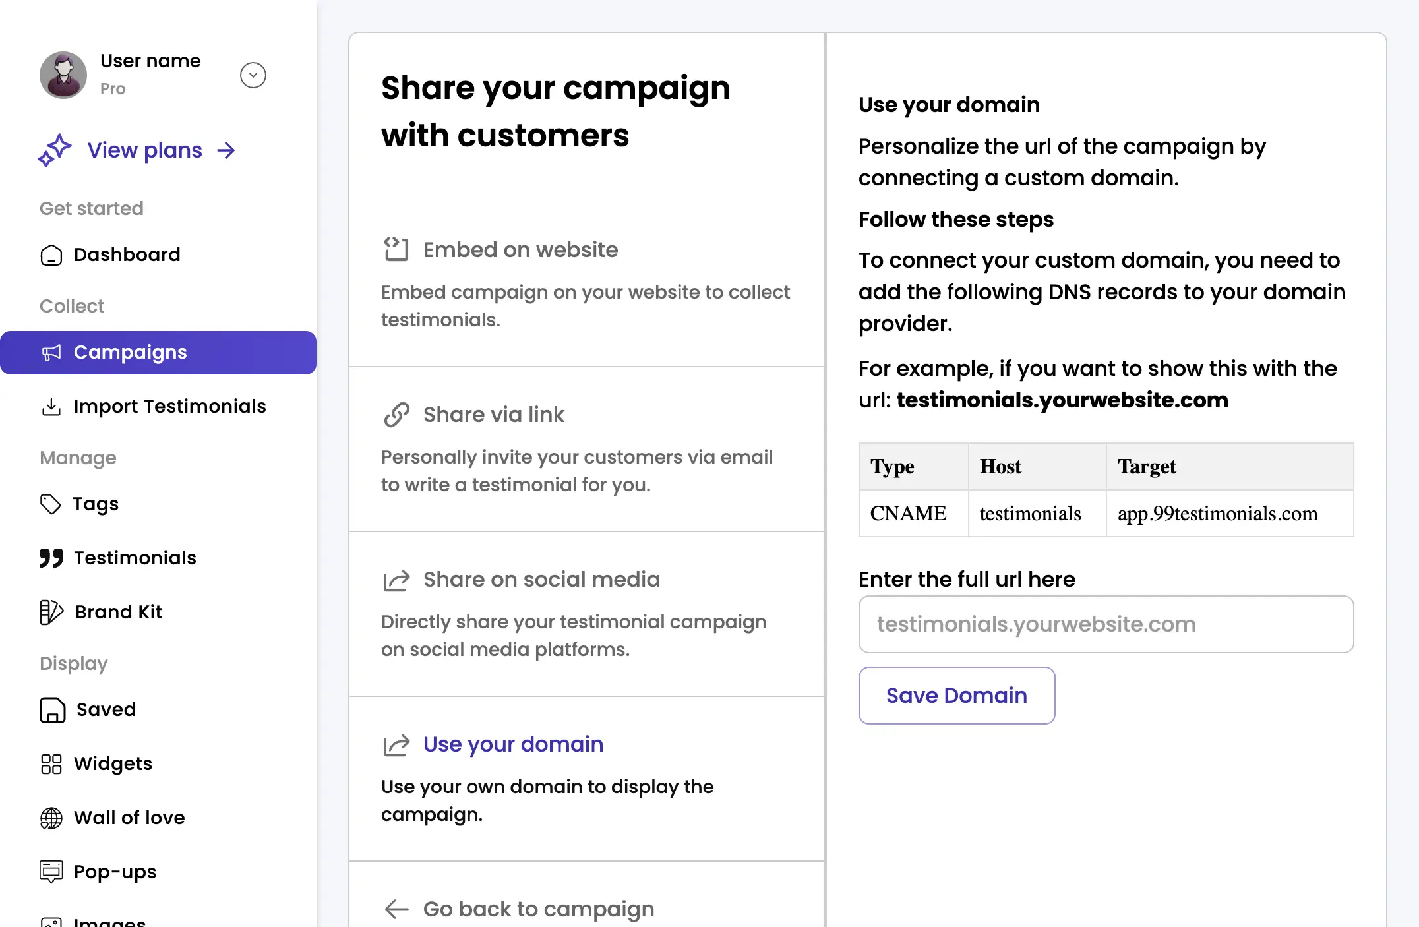Click the Save Domain button

956,696
